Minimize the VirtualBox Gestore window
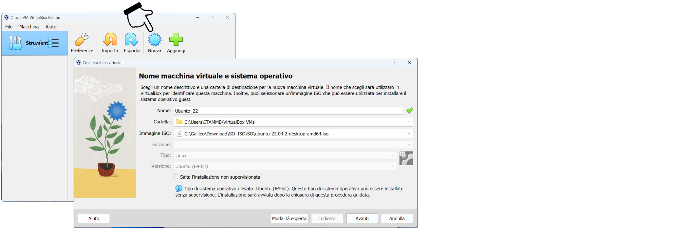 [197, 18]
